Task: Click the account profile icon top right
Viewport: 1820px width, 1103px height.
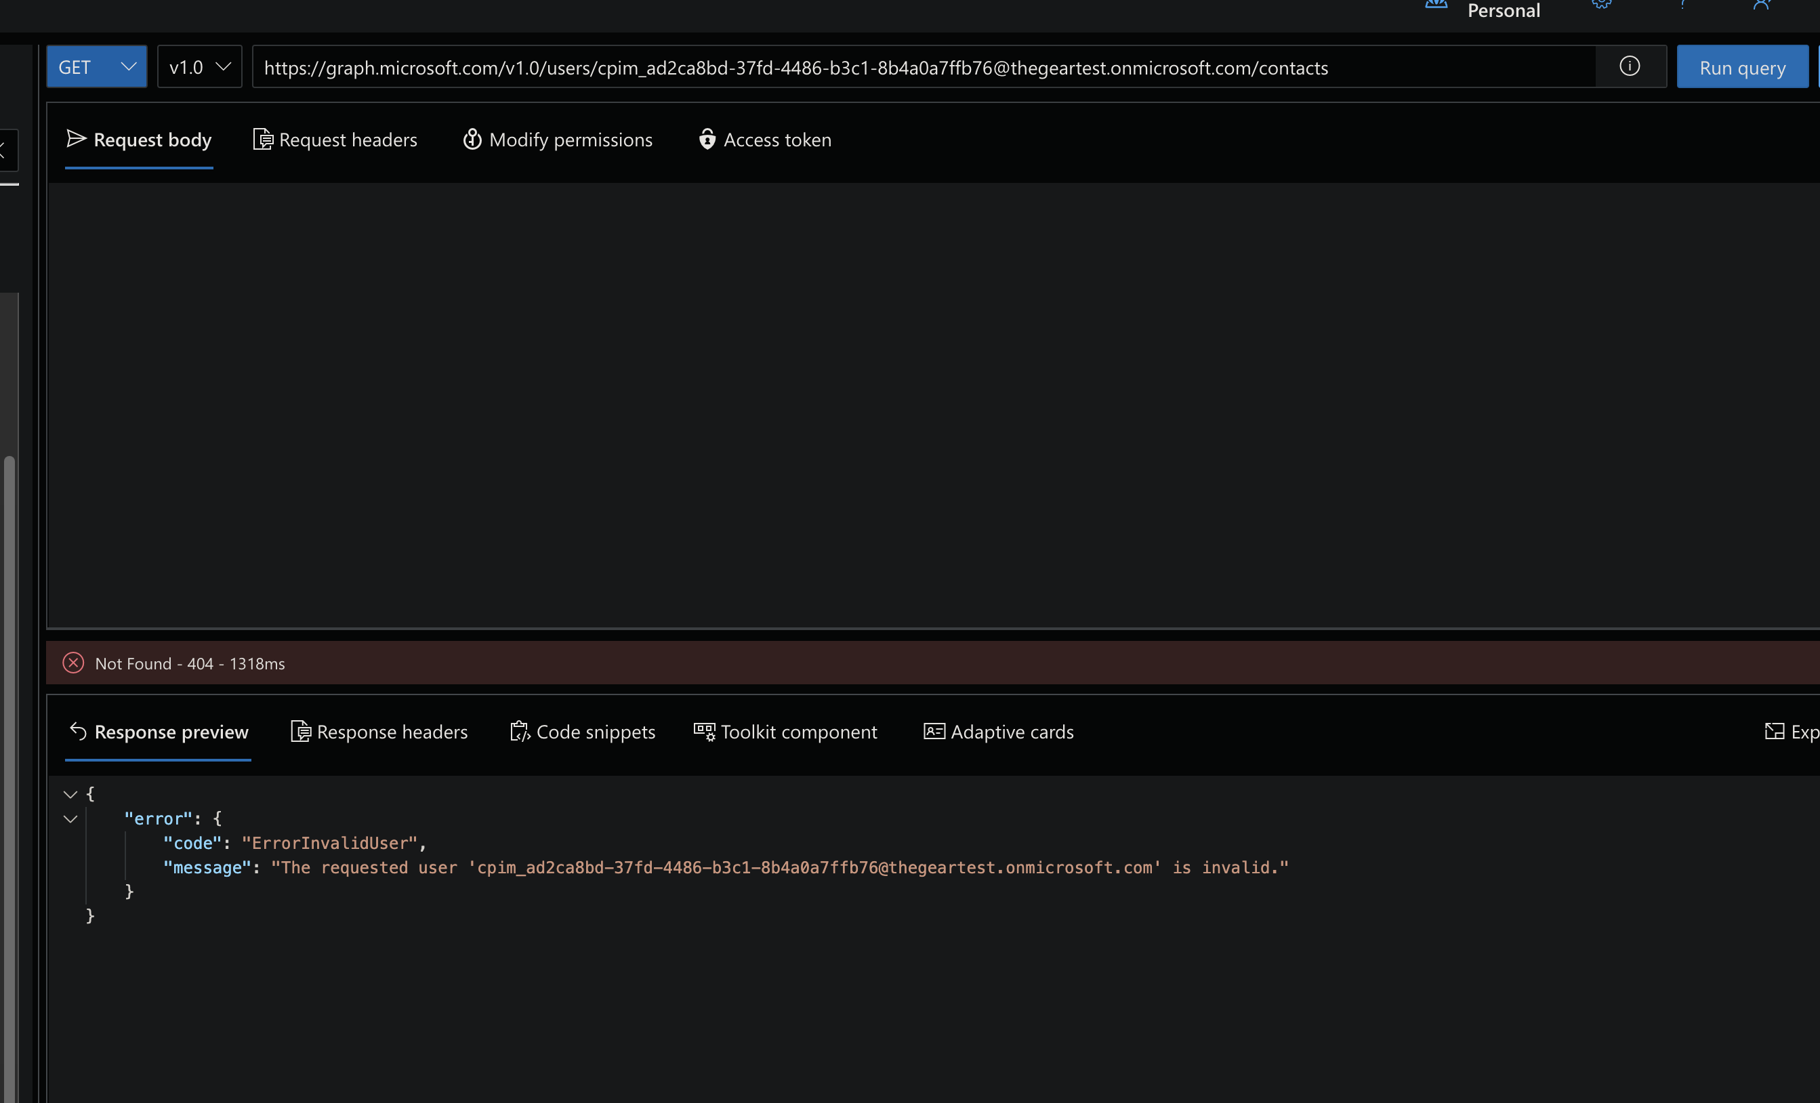Action: [1762, 6]
